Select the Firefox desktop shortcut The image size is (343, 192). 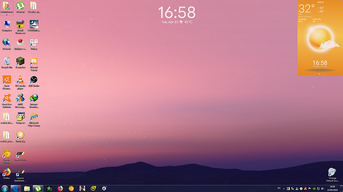click(x=6, y=174)
